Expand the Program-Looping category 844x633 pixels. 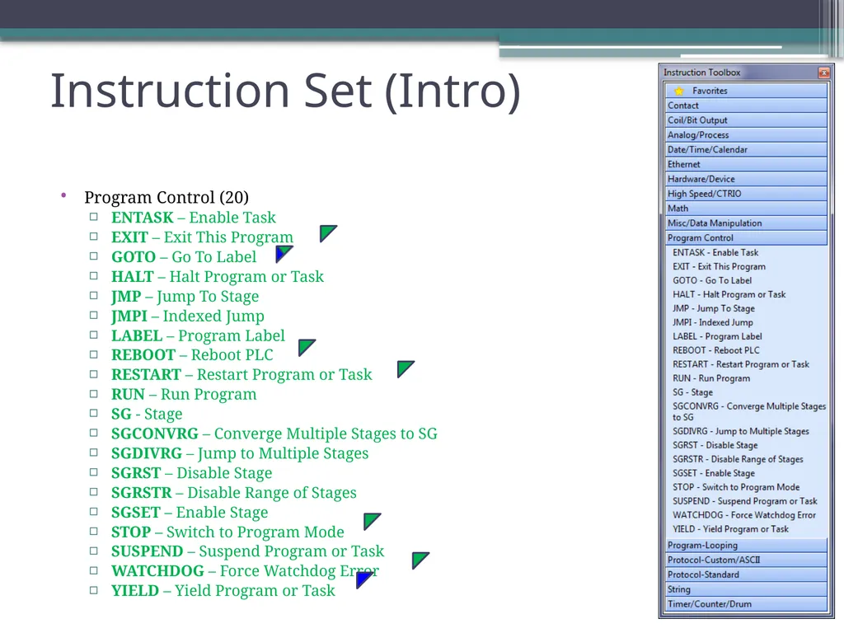pyautogui.click(x=746, y=546)
